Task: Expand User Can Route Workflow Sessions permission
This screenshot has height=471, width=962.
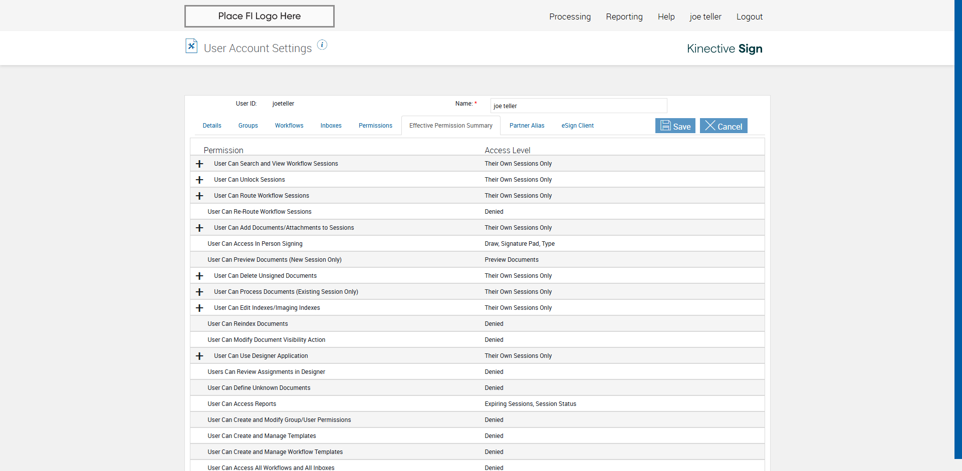Action: point(199,196)
